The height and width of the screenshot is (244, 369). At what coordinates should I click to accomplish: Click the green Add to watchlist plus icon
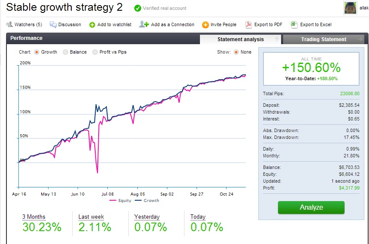(x=92, y=25)
